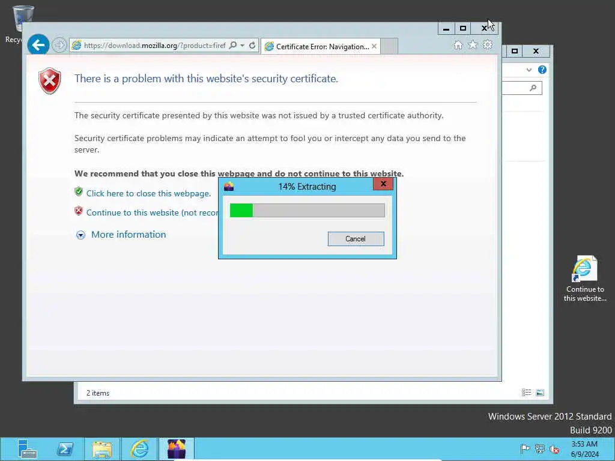
Task: Switch File Explorer to details view icon
Action: pos(526,393)
